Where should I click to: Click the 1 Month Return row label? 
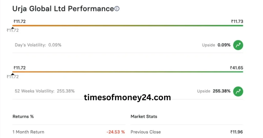point(28,132)
